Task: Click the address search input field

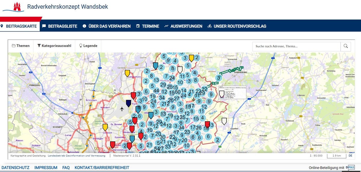Action: [x=296, y=46]
